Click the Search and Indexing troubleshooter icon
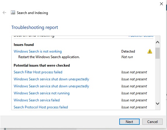Viewport: 167px width, 130px height. (x=13, y=13)
